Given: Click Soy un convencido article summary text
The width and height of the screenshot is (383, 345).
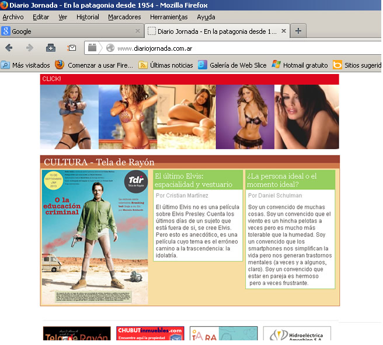Looking at the screenshot, I should point(290,245).
